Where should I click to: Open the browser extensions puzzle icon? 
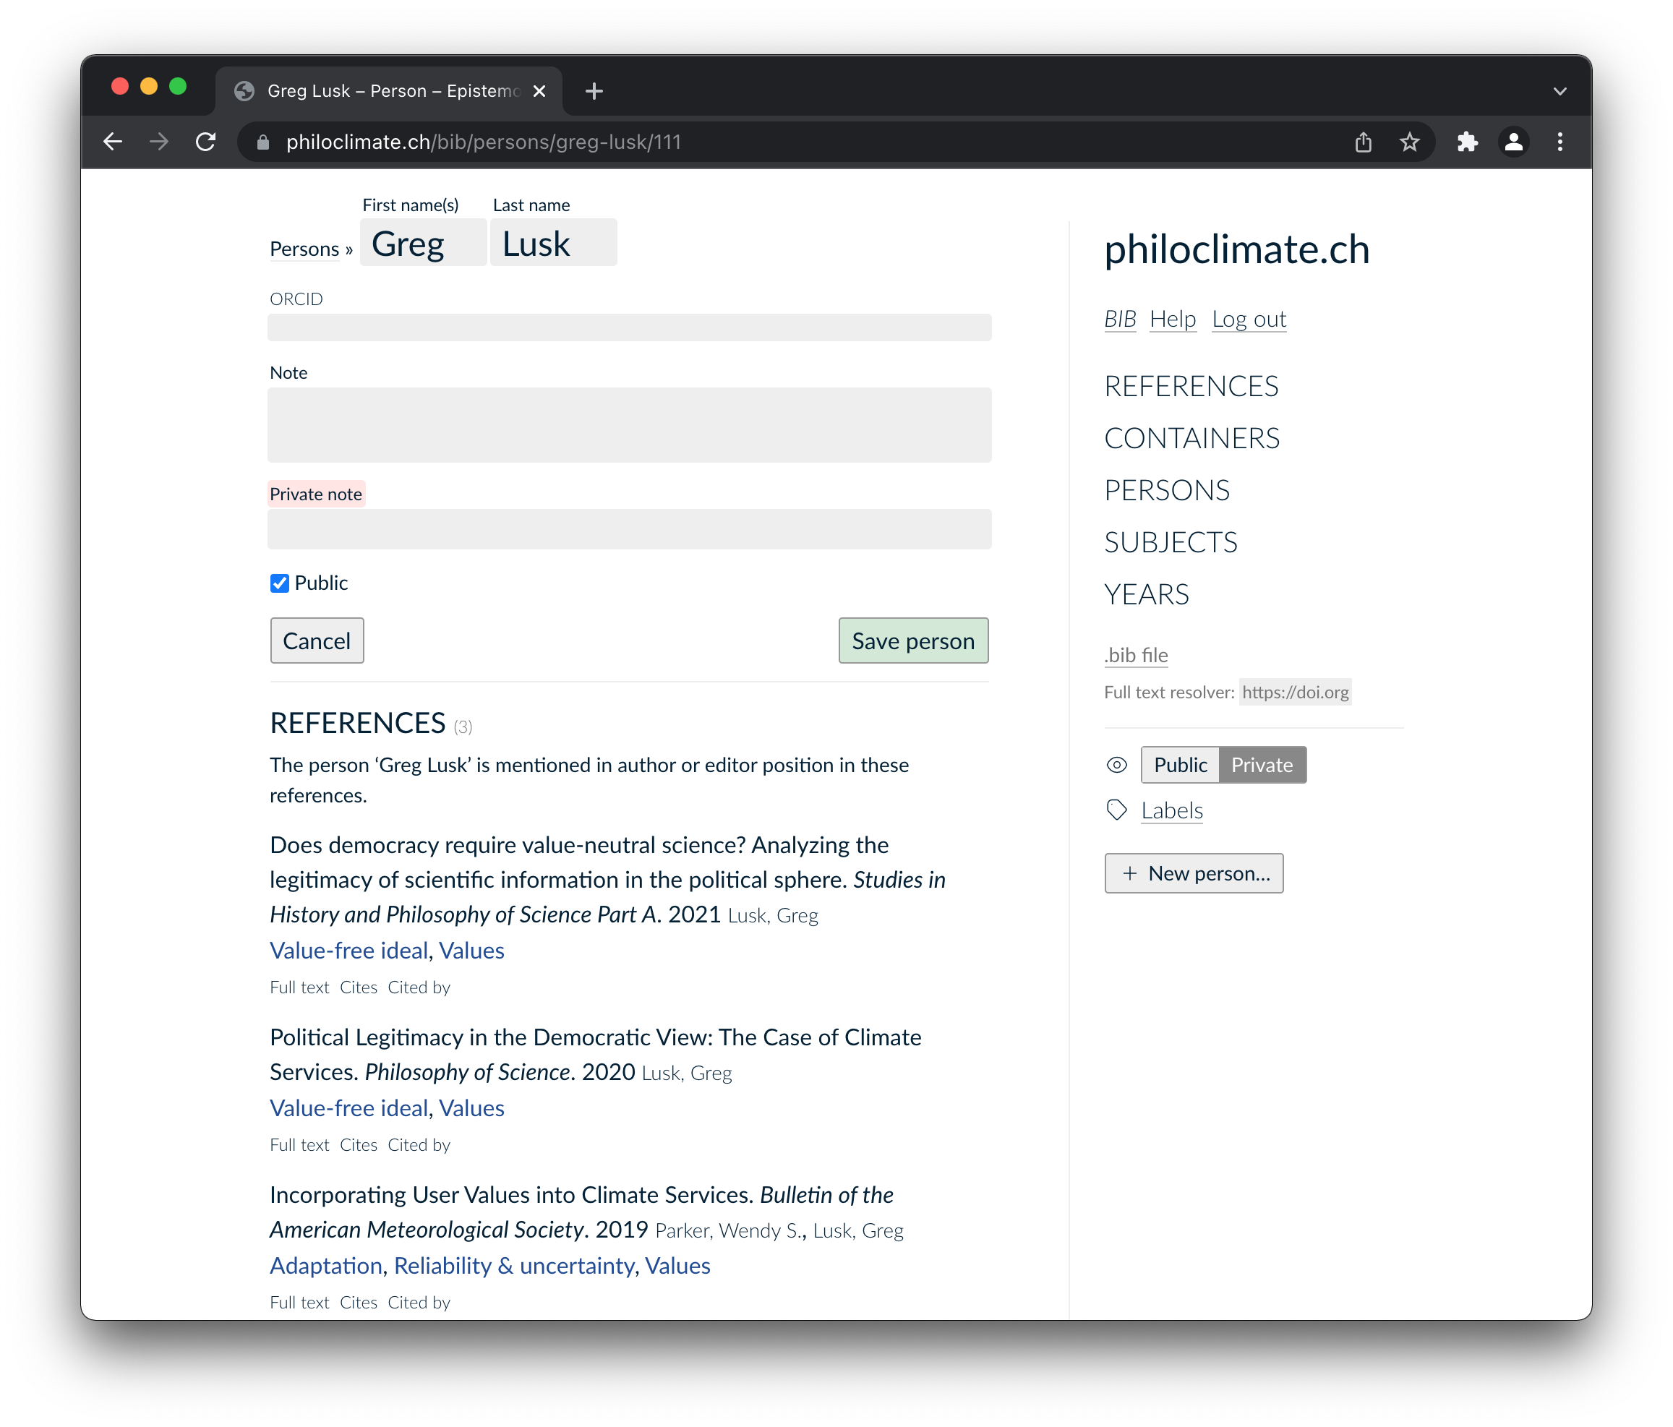(x=1467, y=142)
